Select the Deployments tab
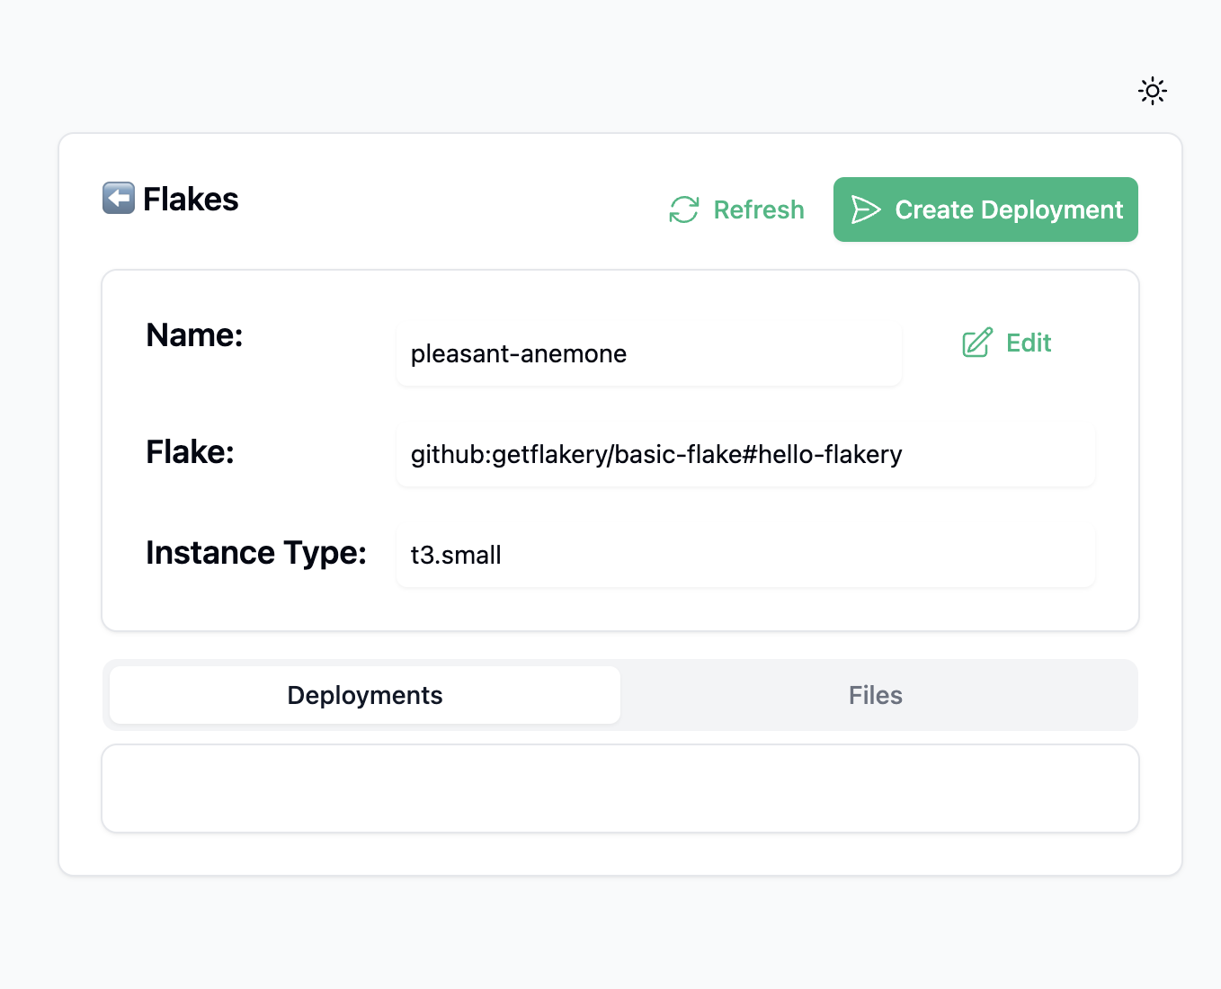This screenshot has width=1221, height=989. coord(364,695)
